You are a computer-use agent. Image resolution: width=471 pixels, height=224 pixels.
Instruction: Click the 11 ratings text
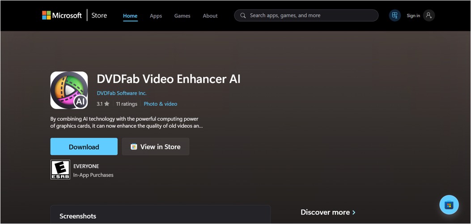[127, 104]
